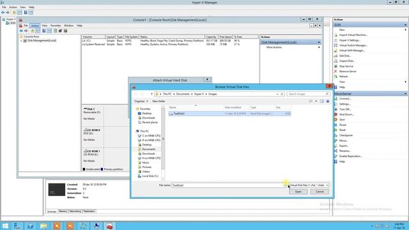Open the Organize dropdown in Browse dialog
The height and width of the screenshot is (230, 409).
141,101
